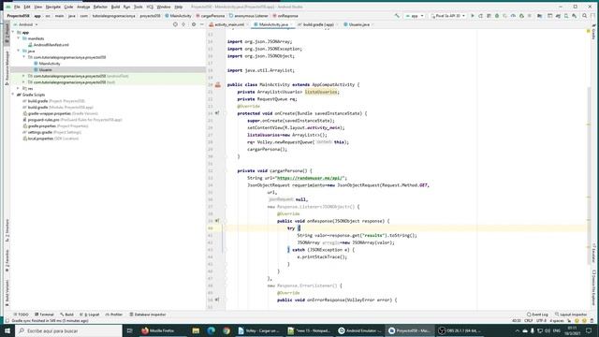Open Database Inspector tool window

(x=148, y=315)
